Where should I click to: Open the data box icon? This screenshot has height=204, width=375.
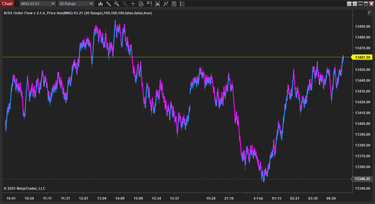[x=141, y=4]
